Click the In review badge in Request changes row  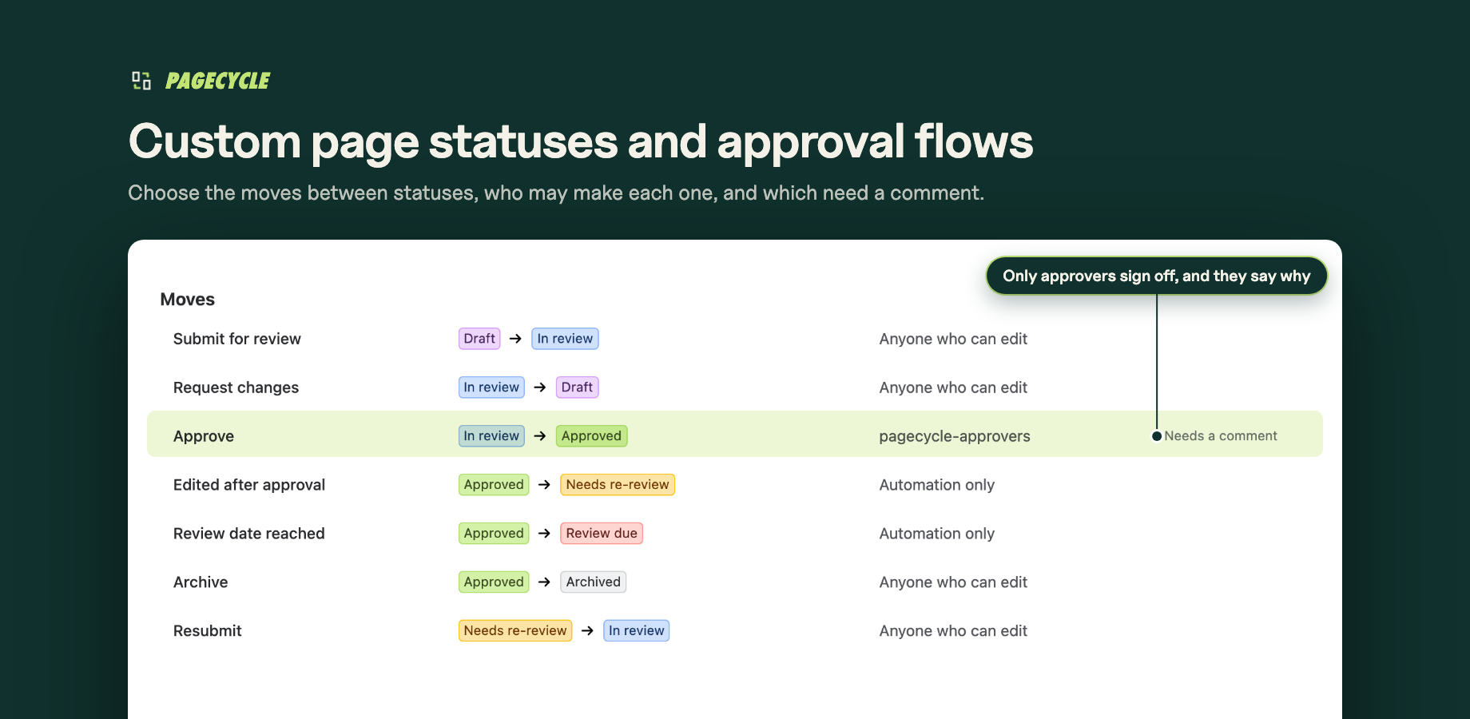click(491, 387)
